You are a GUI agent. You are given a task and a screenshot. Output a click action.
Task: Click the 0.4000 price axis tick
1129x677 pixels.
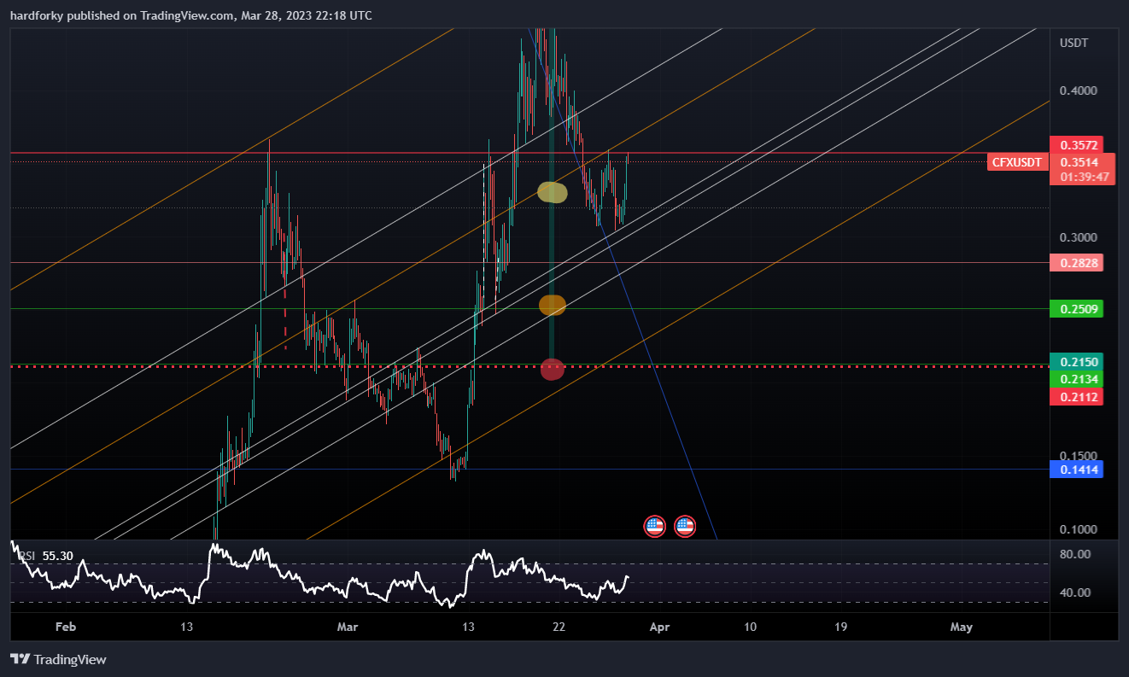[x=1078, y=90]
